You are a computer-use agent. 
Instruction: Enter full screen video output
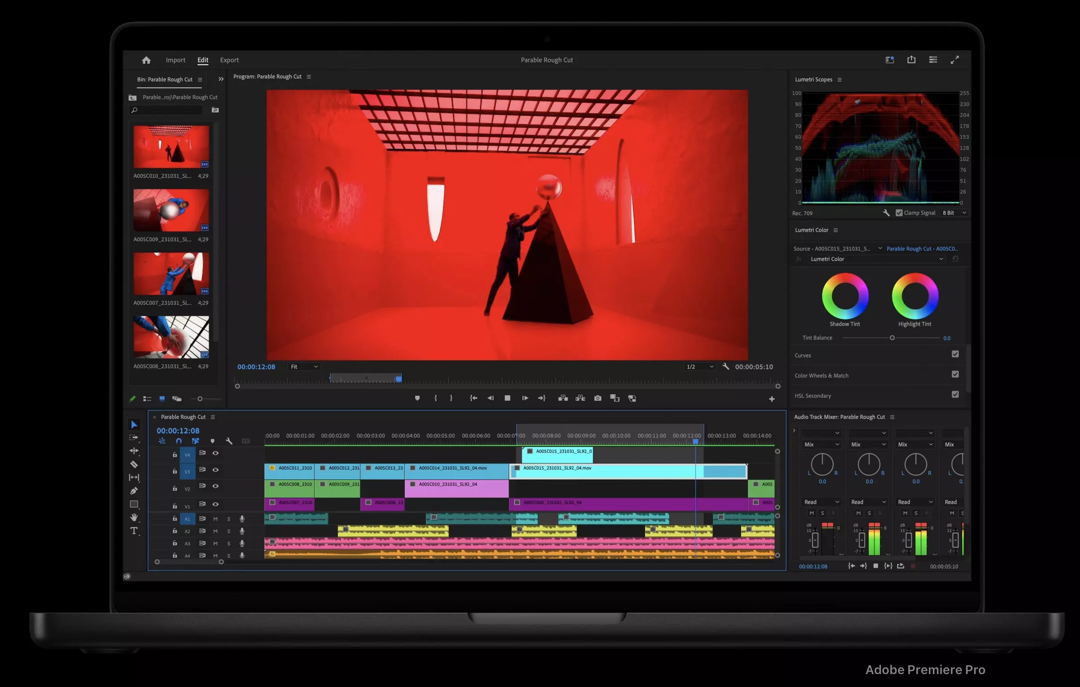[x=955, y=60]
